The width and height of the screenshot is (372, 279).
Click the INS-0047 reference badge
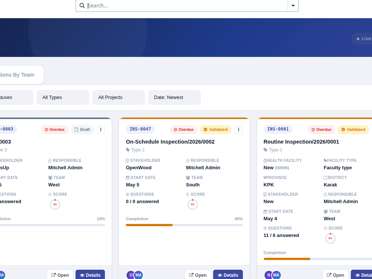click(140, 129)
